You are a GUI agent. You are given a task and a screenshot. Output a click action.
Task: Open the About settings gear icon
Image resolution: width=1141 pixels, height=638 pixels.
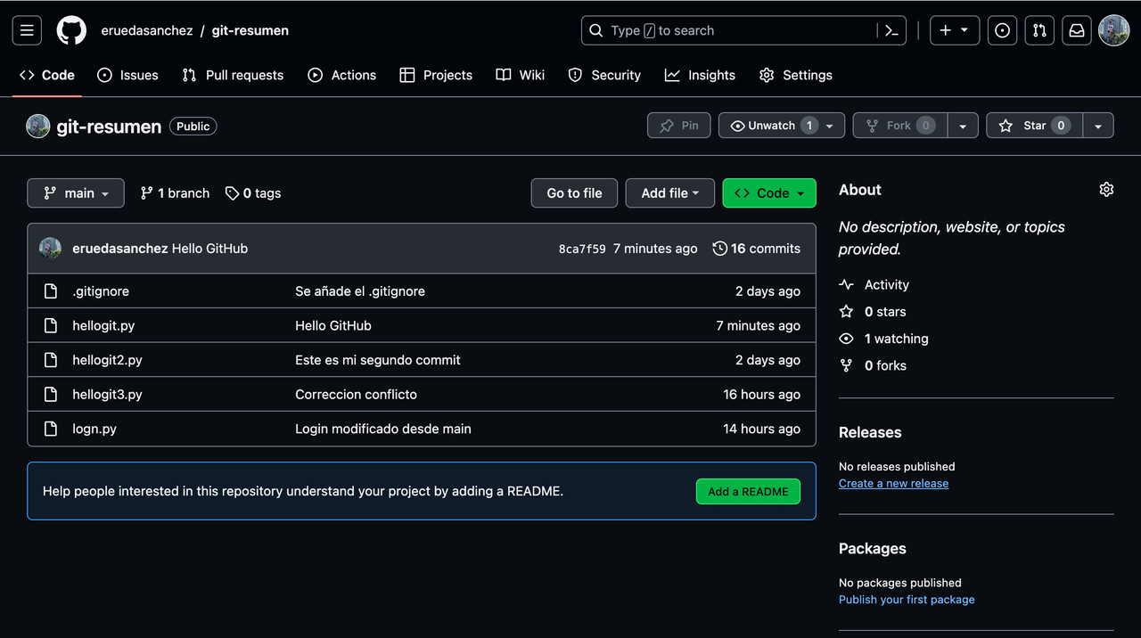(1106, 190)
